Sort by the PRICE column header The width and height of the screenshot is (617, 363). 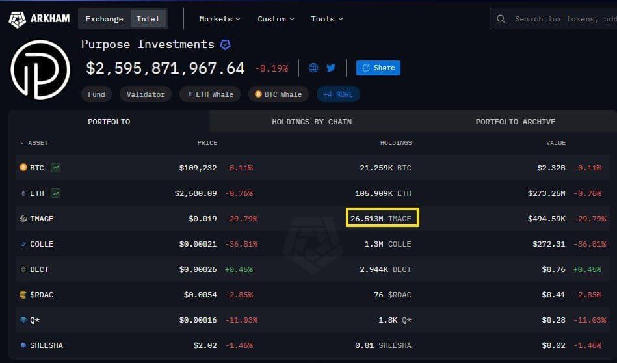point(207,143)
